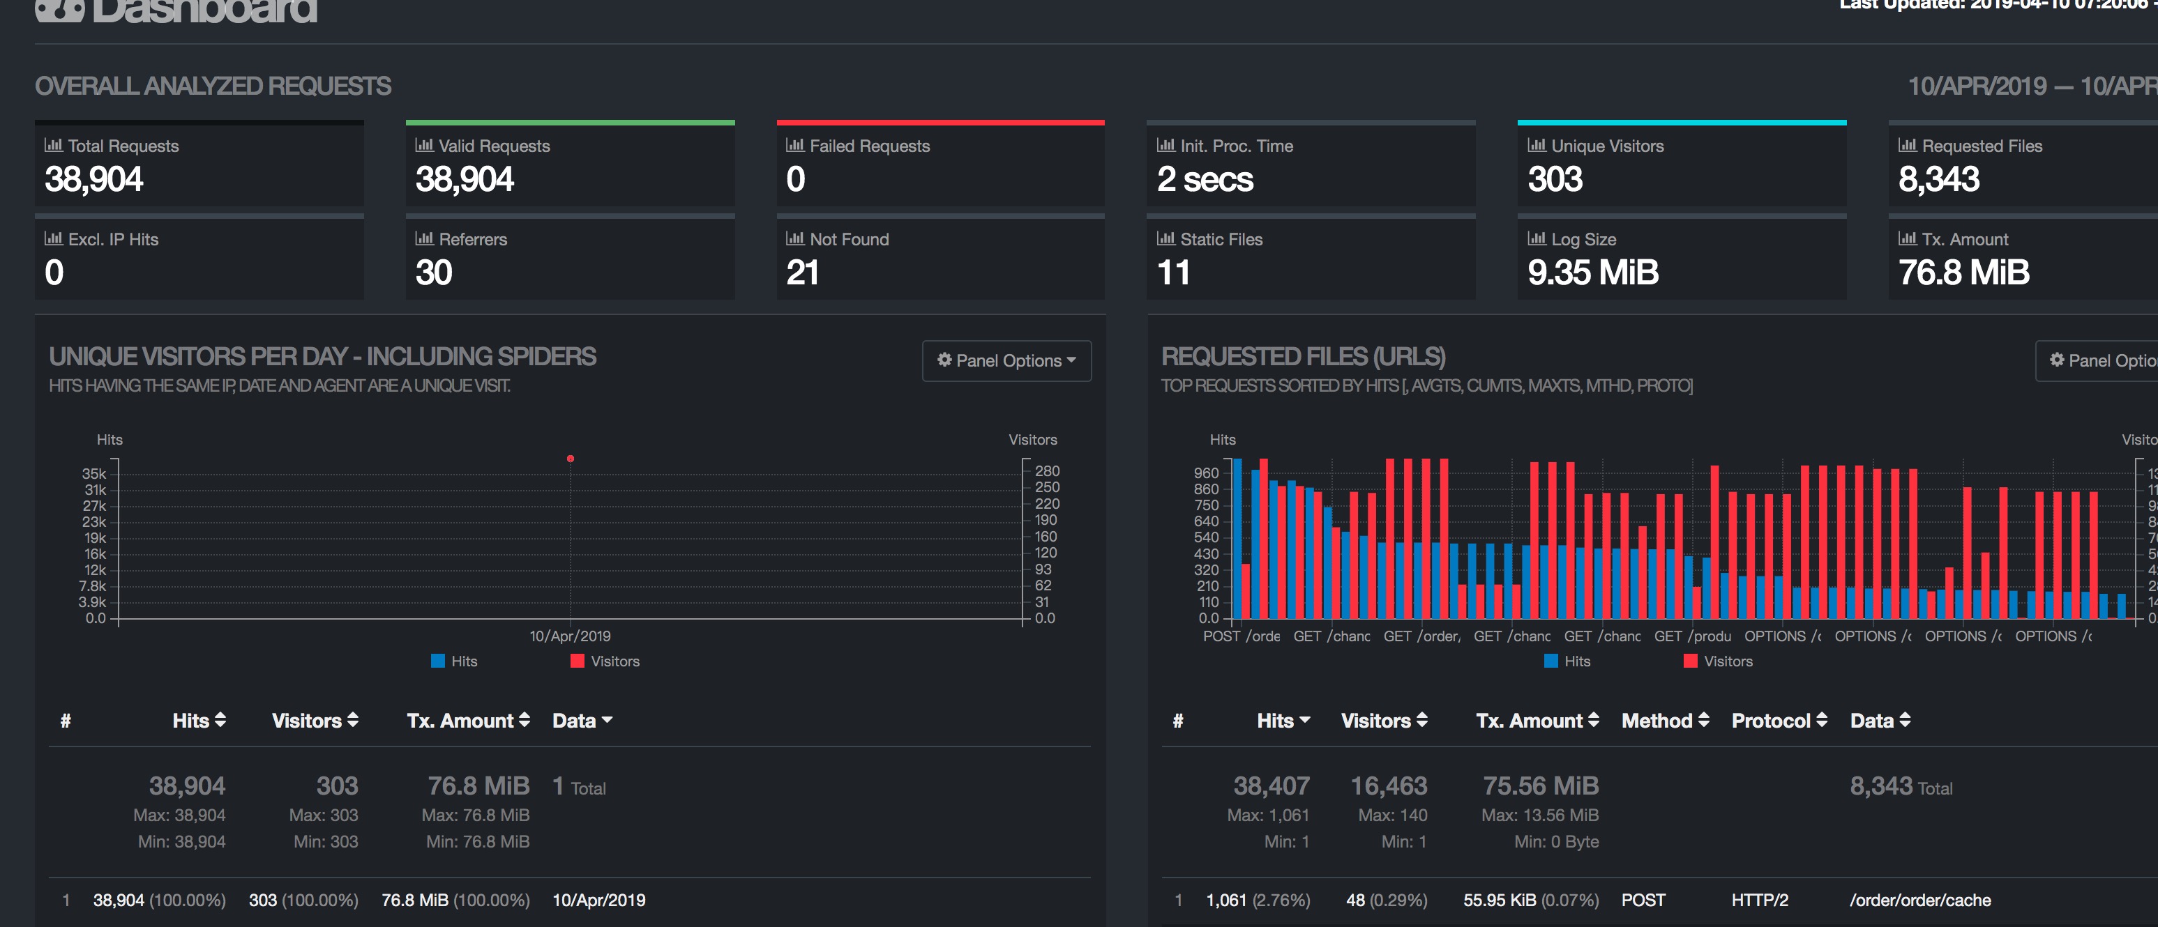Viewport: 2158px width, 927px height.
Task: Toggle Visitors series in requested files legend
Action: [x=1717, y=661]
